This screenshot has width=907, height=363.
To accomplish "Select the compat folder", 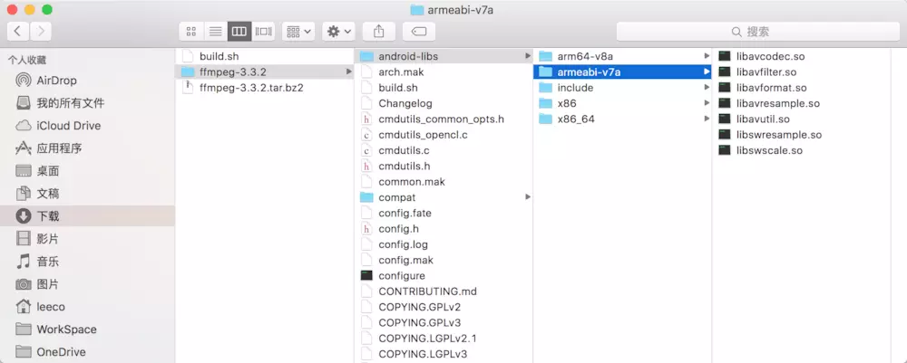I will point(444,196).
